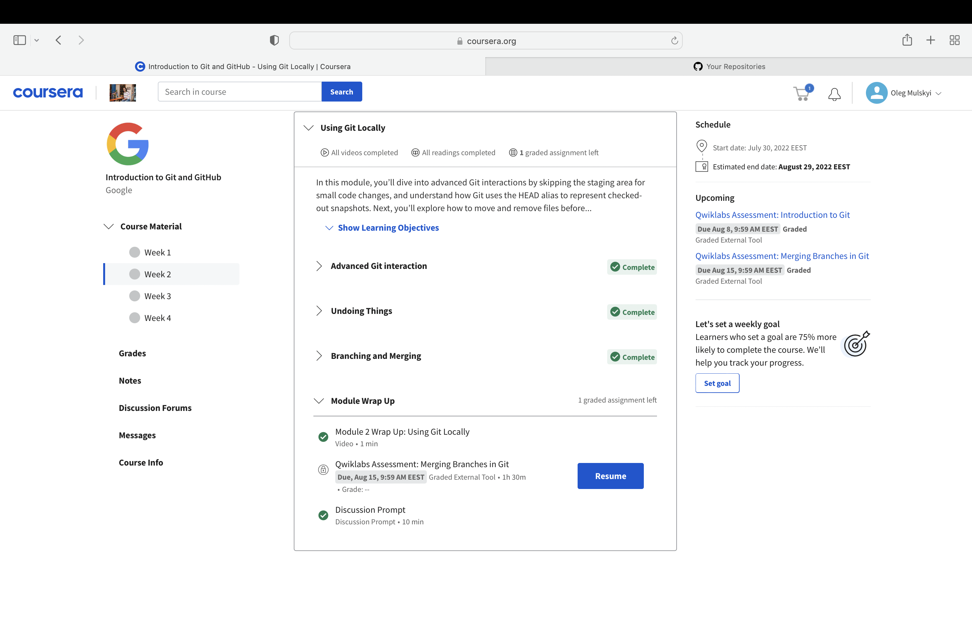Reload the coursera.org page
This screenshot has height=631, width=972.
pos(674,40)
